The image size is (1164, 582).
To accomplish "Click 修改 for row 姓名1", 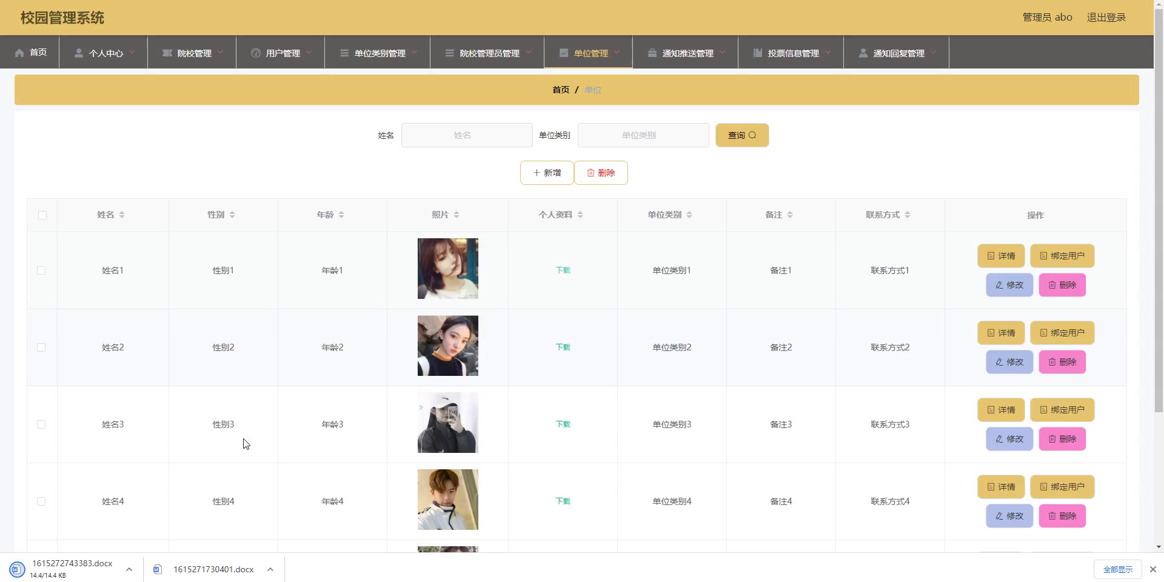I will (x=1009, y=285).
